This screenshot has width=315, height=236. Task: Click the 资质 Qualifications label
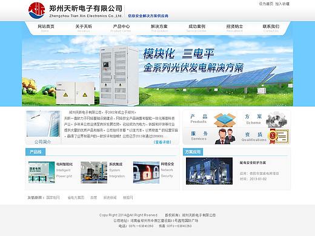(x=254, y=137)
